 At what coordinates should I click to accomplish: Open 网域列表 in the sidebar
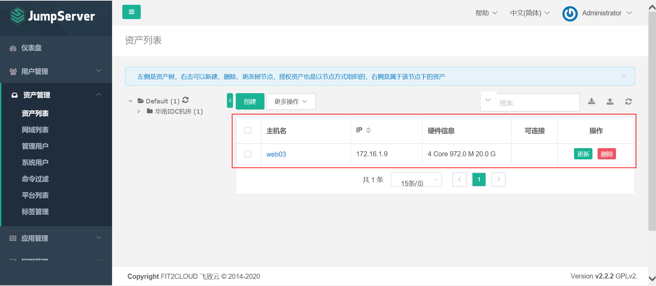[35, 130]
